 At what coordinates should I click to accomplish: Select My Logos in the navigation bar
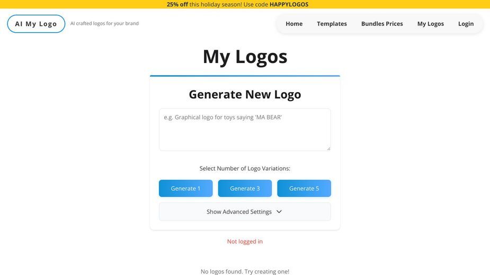click(431, 24)
